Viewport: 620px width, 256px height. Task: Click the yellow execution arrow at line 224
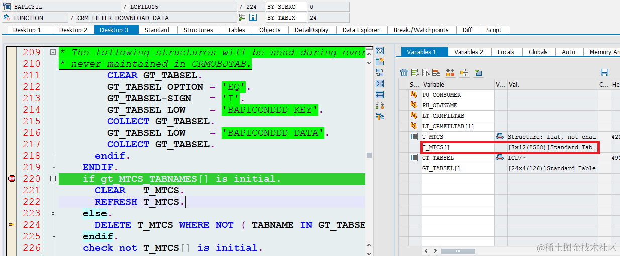[12, 225]
